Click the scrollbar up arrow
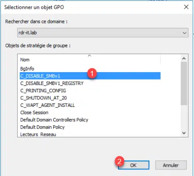 [184, 59]
